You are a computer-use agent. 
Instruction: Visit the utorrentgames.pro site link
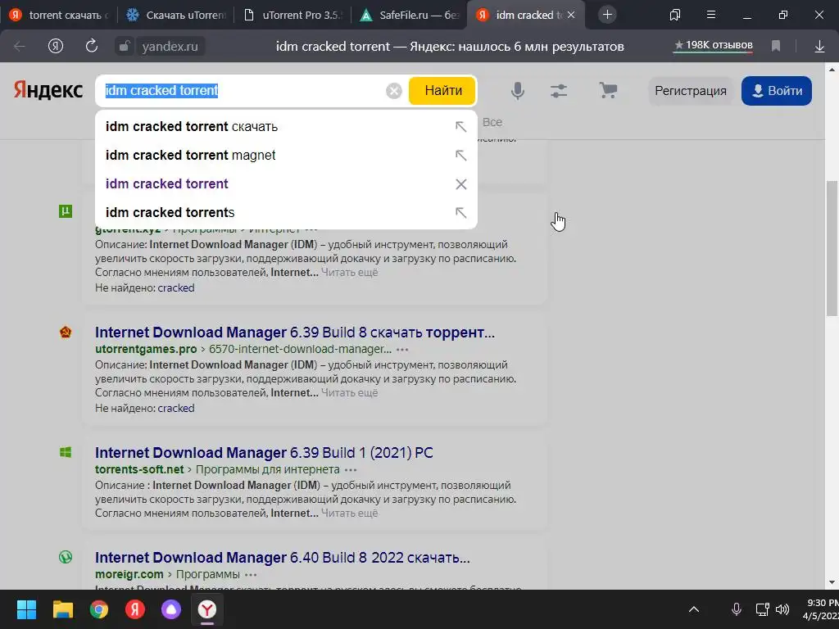tap(146, 349)
